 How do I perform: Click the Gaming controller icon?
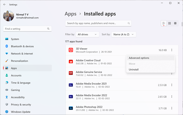click(x=7, y=90)
